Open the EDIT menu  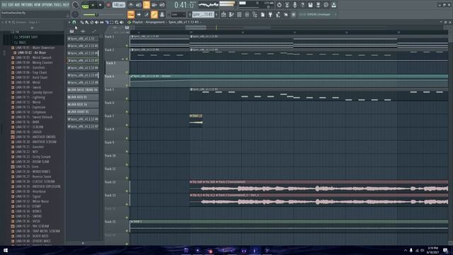11,5
